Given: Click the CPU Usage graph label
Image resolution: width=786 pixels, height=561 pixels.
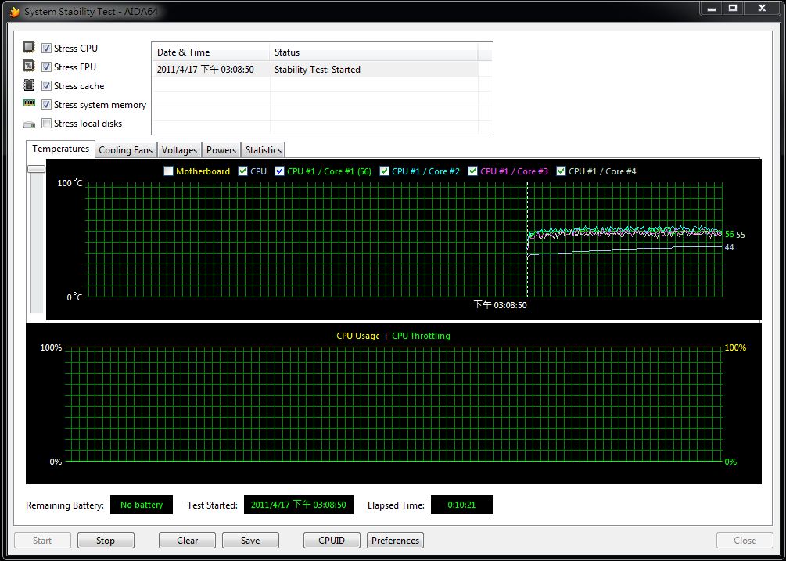Looking at the screenshot, I should pos(358,336).
